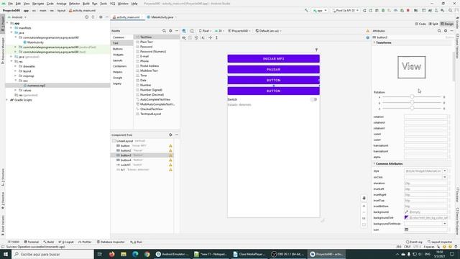The height and width of the screenshot is (259, 460).
Task: Open the onClick attribute dropdown
Action: tap(445, 177)
